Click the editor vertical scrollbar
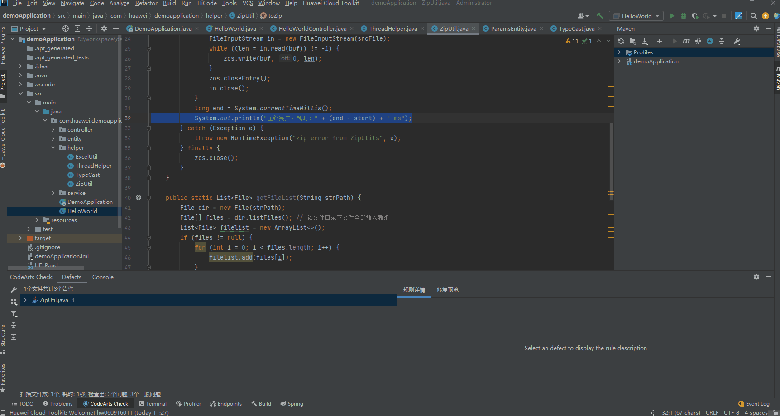This screenshot has width=780, height=416. point(612,161)
